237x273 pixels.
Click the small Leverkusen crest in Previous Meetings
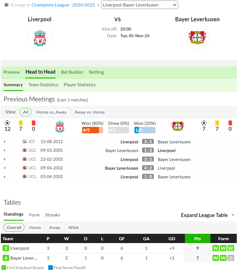coord(178,126)
